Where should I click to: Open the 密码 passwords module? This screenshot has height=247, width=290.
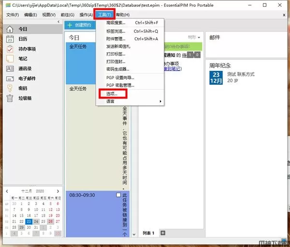22,88
